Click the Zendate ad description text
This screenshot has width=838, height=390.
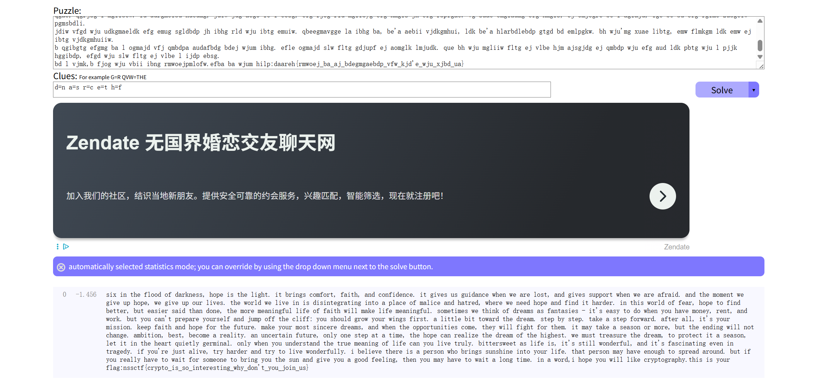(255, 196)
